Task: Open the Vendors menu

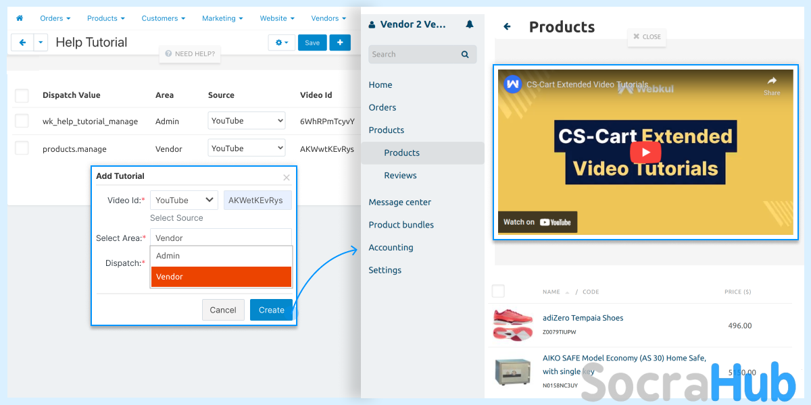Action: pyautogui.click(x=328, y=18)
